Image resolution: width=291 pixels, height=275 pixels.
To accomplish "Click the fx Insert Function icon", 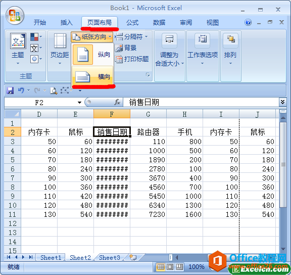I will point(117,102).
